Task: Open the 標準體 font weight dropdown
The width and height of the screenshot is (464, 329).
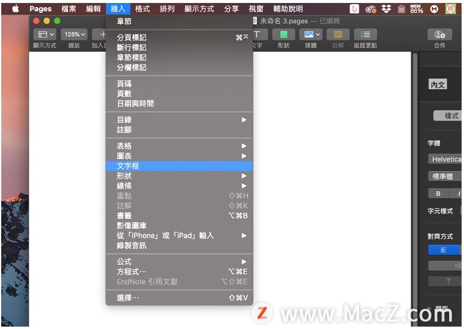Action: coord(445,176)
